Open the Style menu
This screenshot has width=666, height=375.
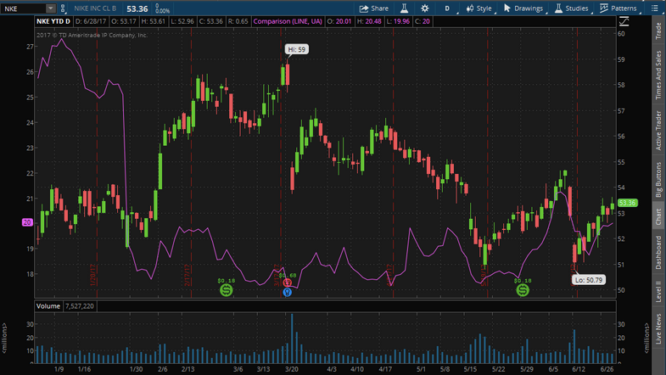coord(479,8)
